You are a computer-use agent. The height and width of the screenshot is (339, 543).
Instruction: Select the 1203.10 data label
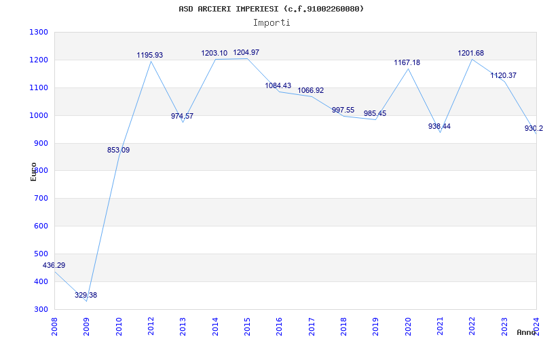tap(214, 54)
